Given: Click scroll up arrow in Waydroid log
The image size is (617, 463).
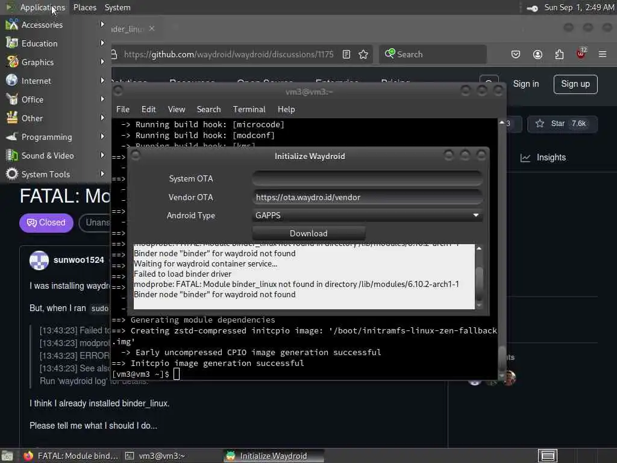Looking at the screenshot, I should 479,248.
